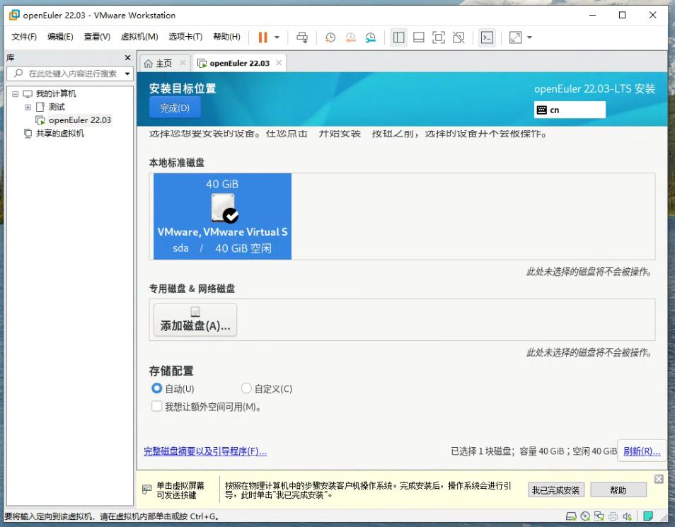Select the 40 GiB VMware virtual disk
The image size is (675, 527).
click(x=222, y=216)
